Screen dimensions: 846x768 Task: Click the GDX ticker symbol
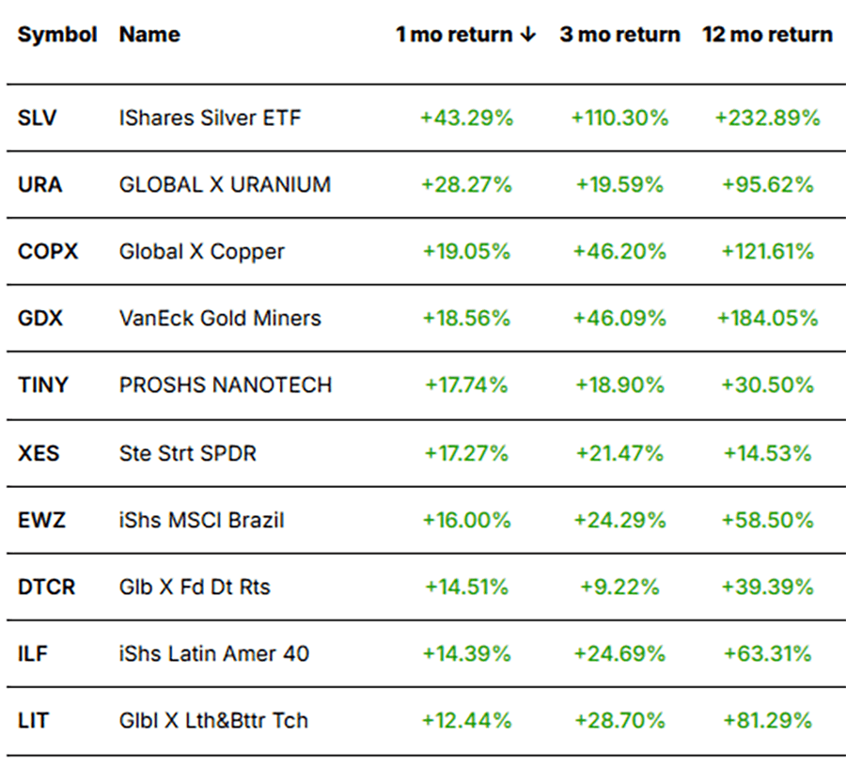(40, 319)
